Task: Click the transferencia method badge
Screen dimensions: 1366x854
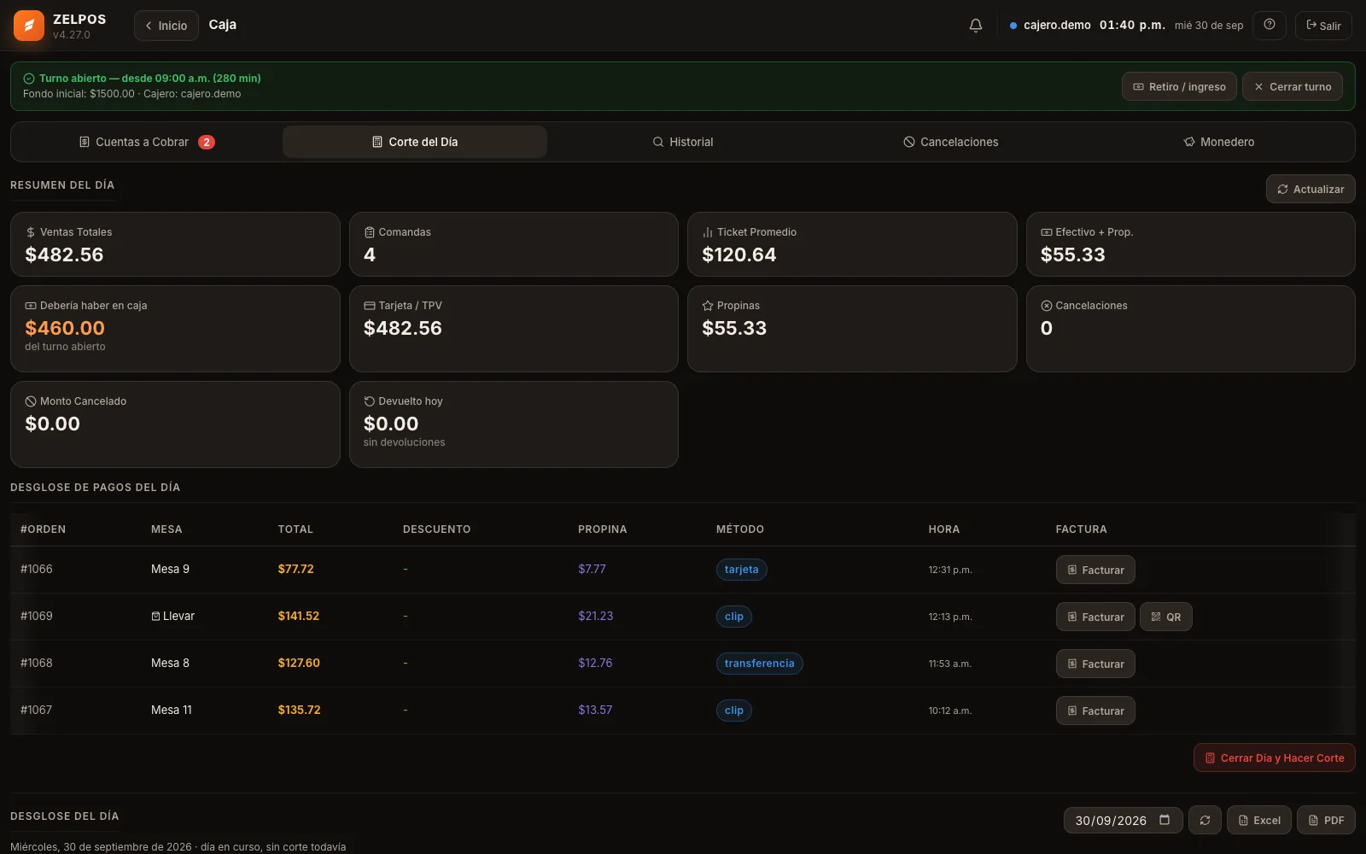Action: [x=759, y=664]
